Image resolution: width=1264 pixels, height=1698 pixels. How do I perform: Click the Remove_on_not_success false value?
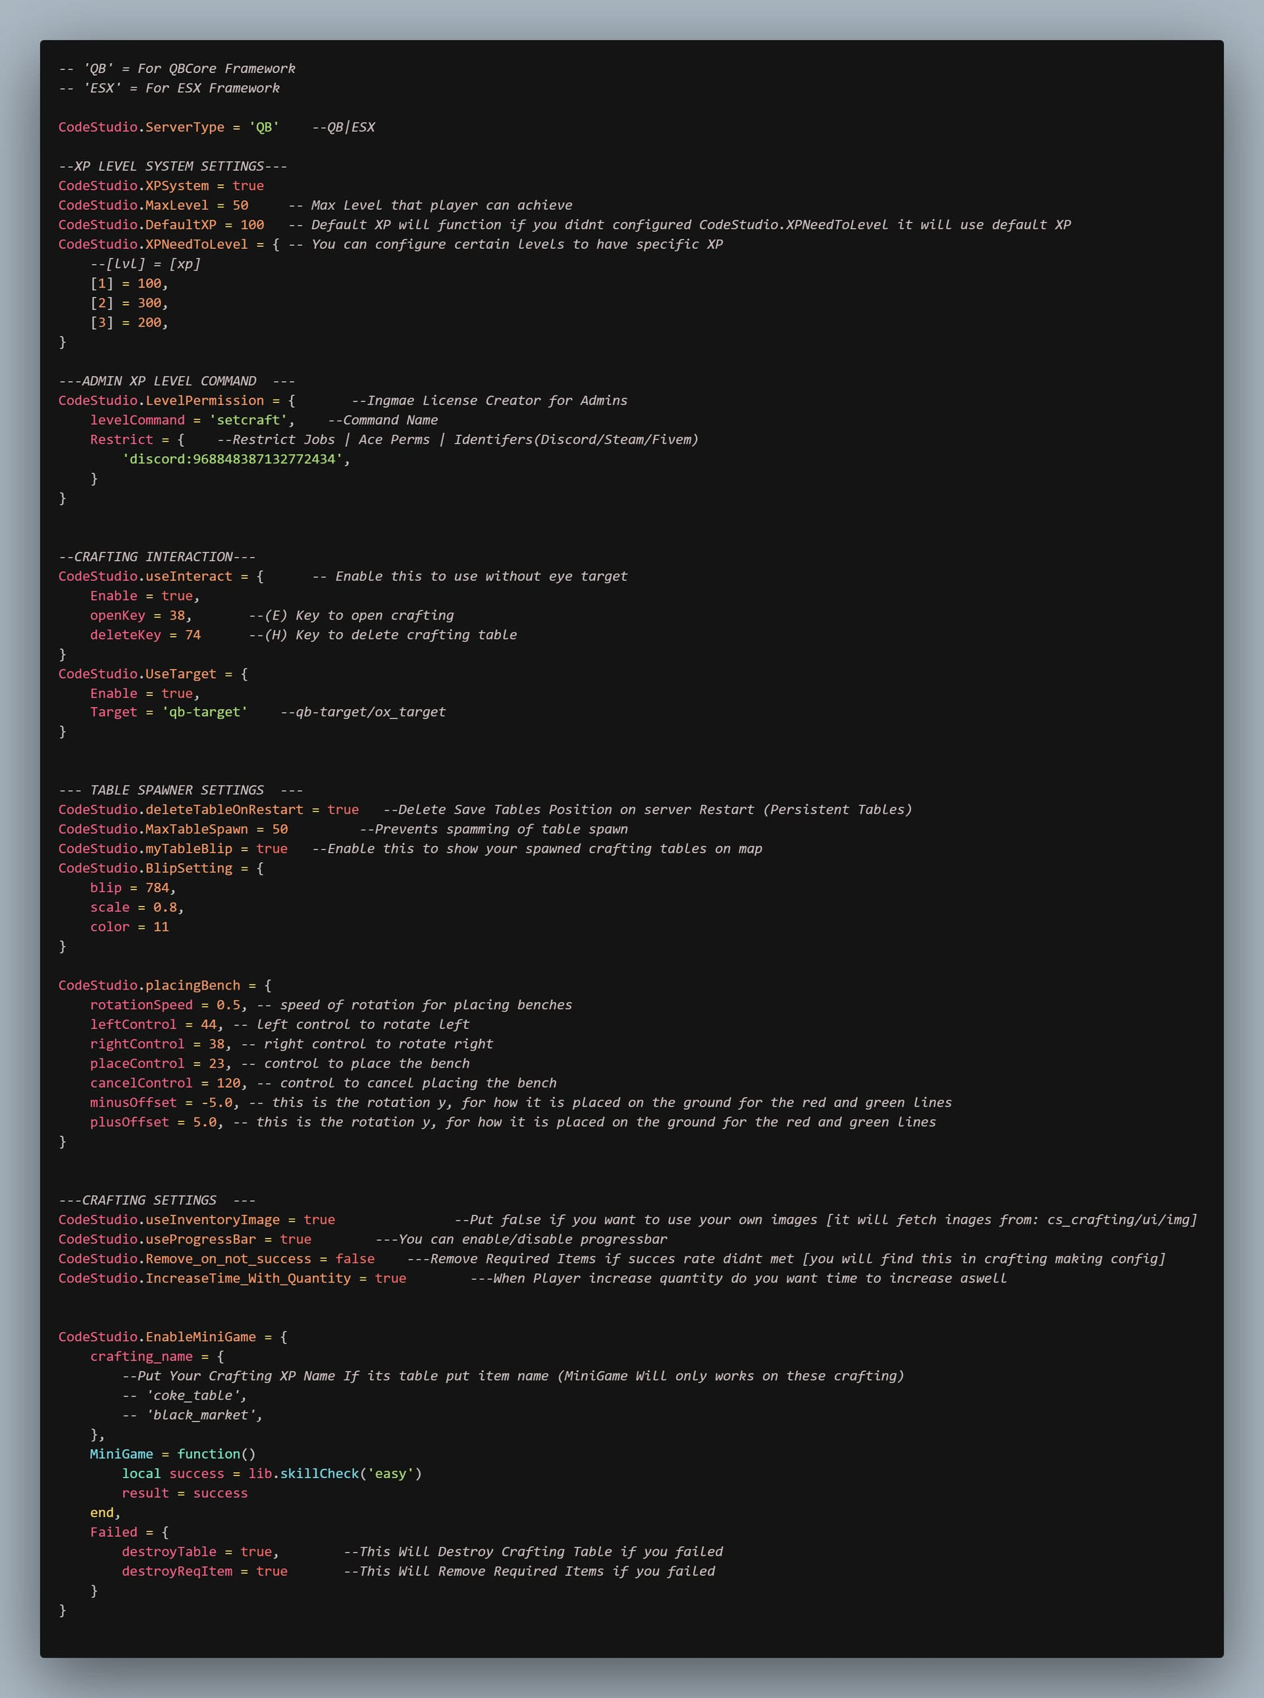(x=355, y=1259)
